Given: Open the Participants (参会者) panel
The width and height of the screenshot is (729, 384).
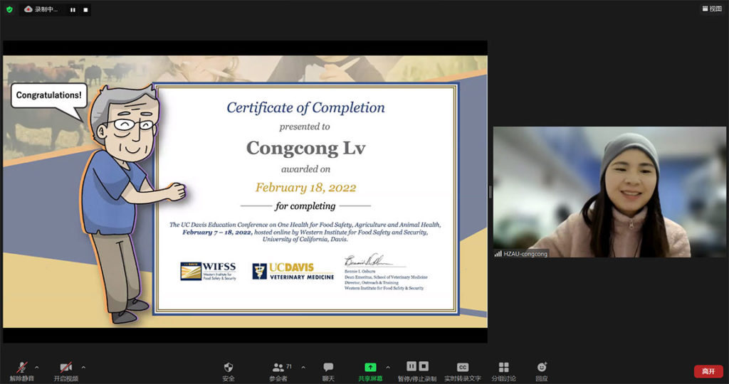Looking at the screenshot, I should pyautogui.click(x=278, y=370).
